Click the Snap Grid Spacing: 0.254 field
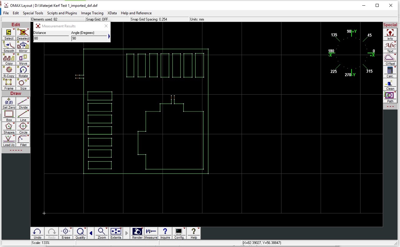 click(160, 19)
